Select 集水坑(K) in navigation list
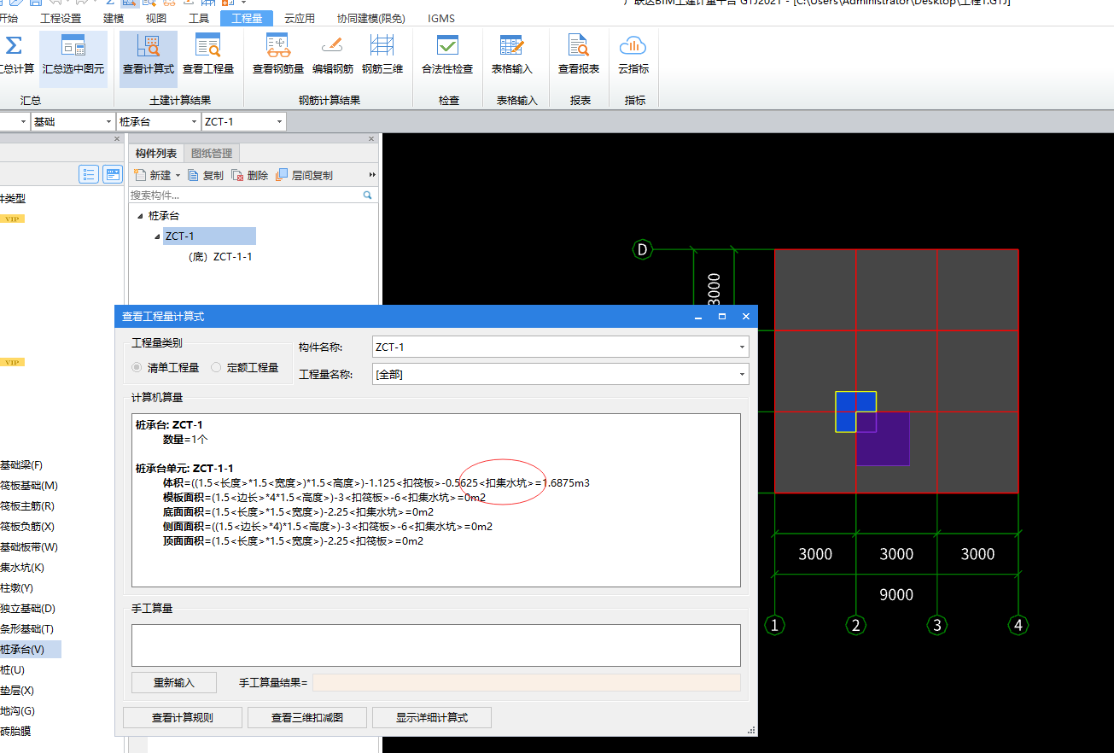 click(x=22, y=567)
